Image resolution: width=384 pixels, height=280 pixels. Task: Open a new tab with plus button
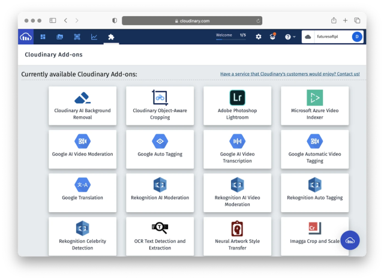pos(346,20)
